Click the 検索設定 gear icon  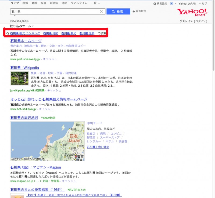click(155, 3)
